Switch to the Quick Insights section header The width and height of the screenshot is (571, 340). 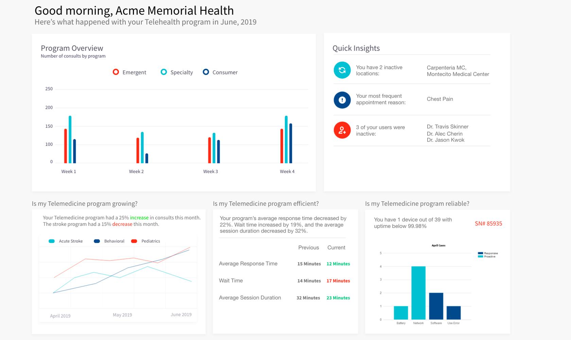[x=356, y=48]
